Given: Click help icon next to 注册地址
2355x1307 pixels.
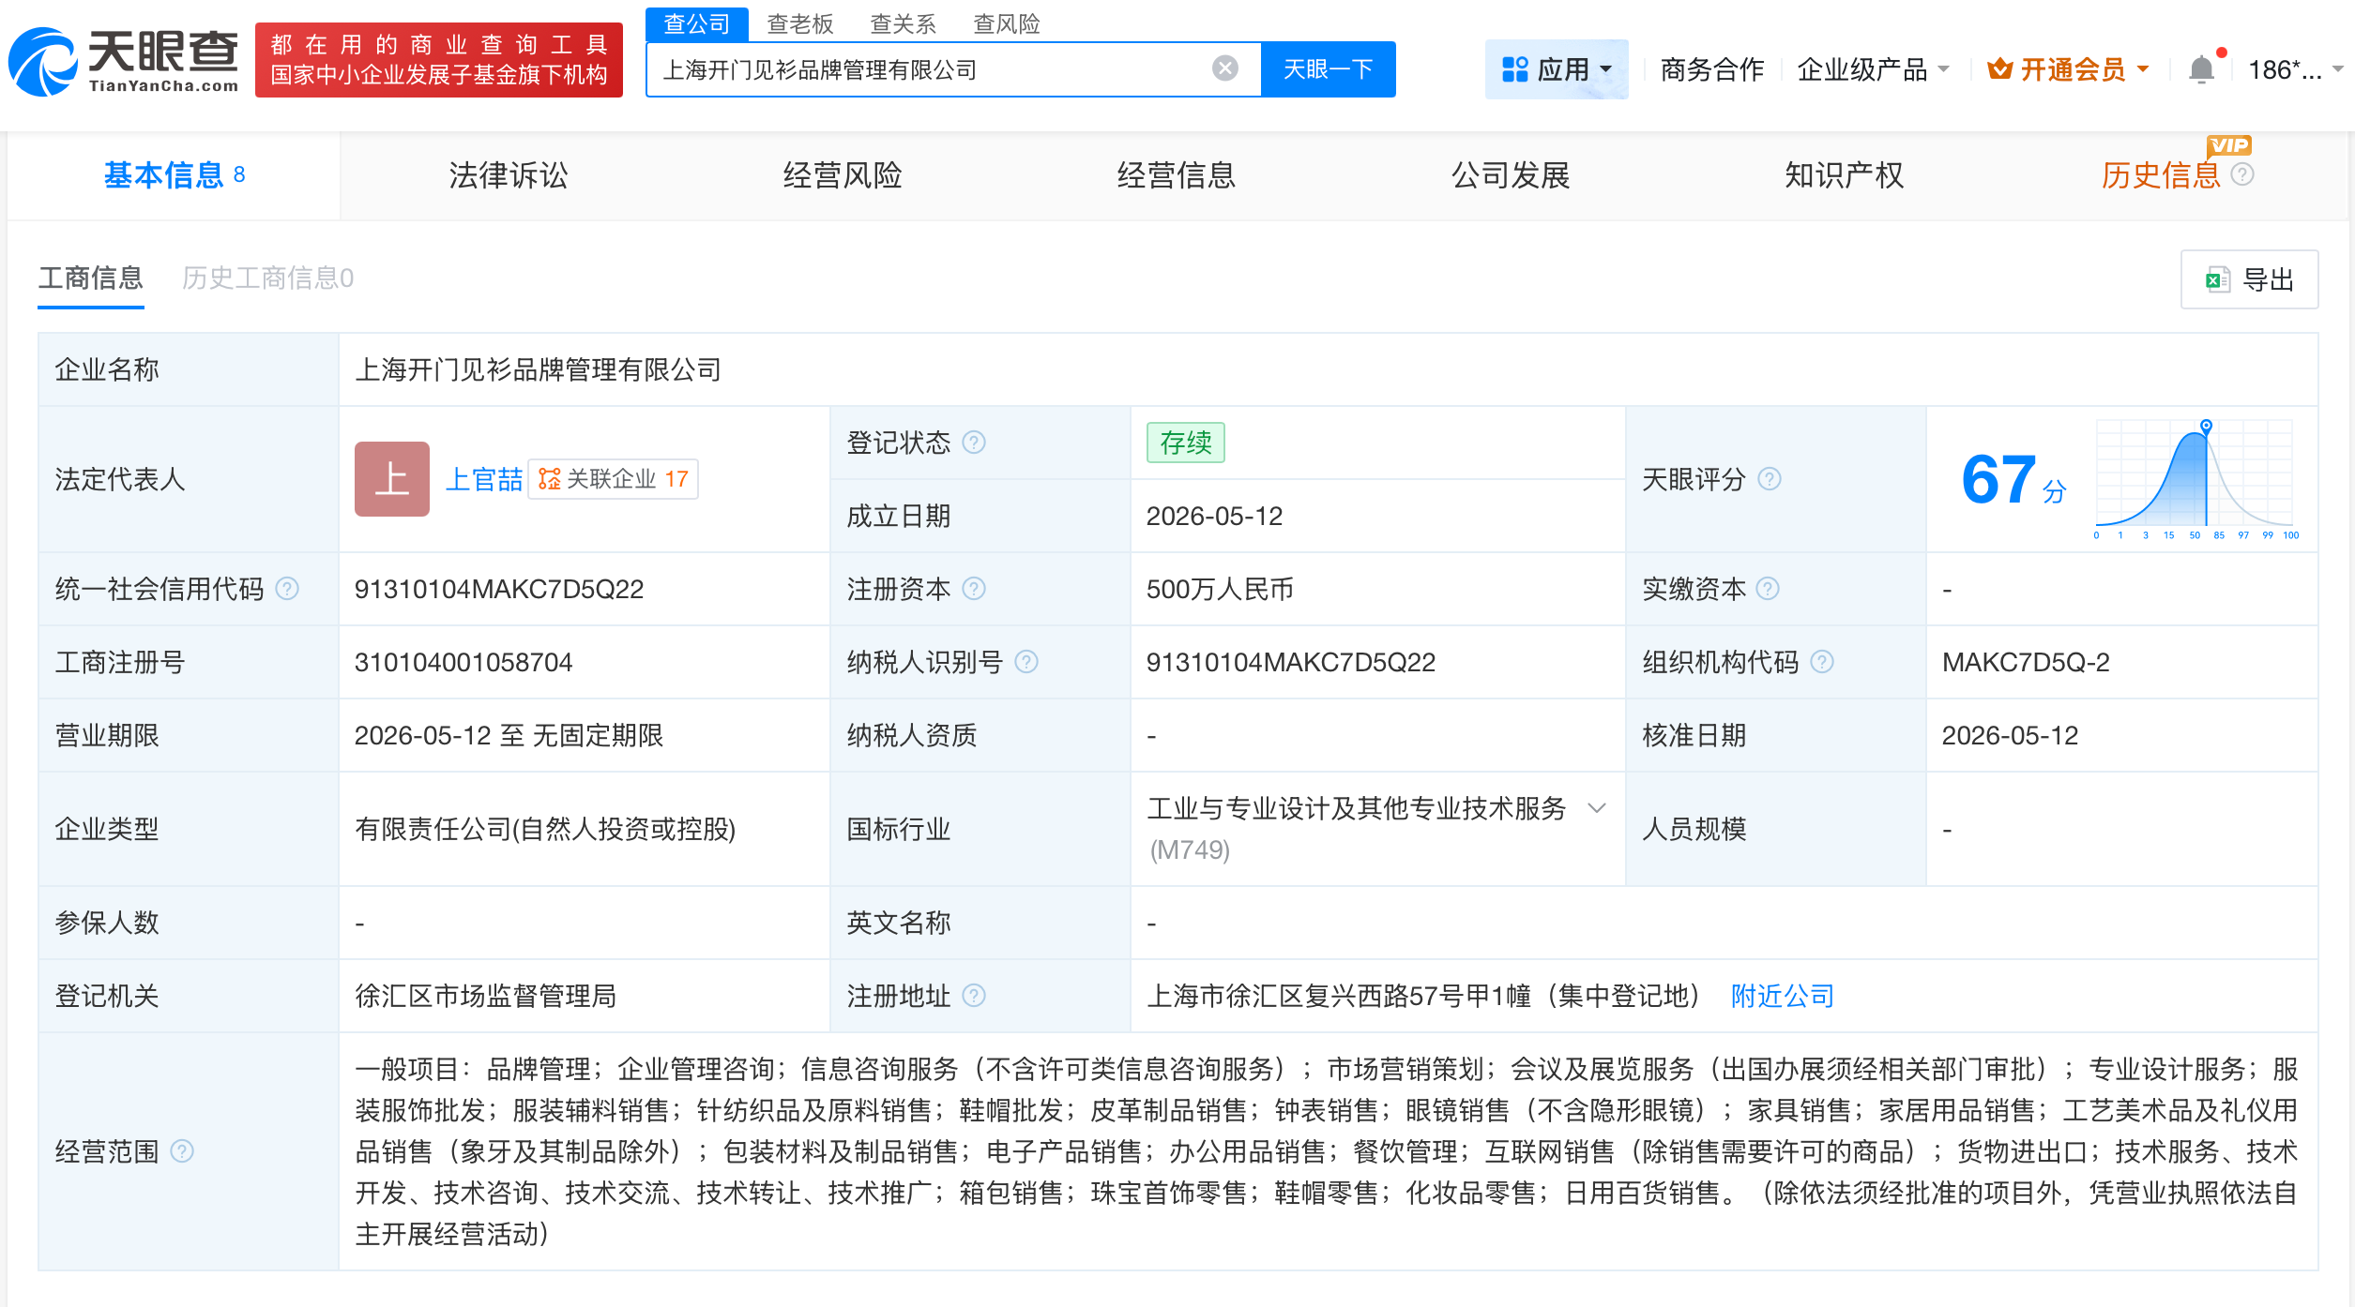Looking at the screenshot, I should pyautogui.click(x=974, y=996).
